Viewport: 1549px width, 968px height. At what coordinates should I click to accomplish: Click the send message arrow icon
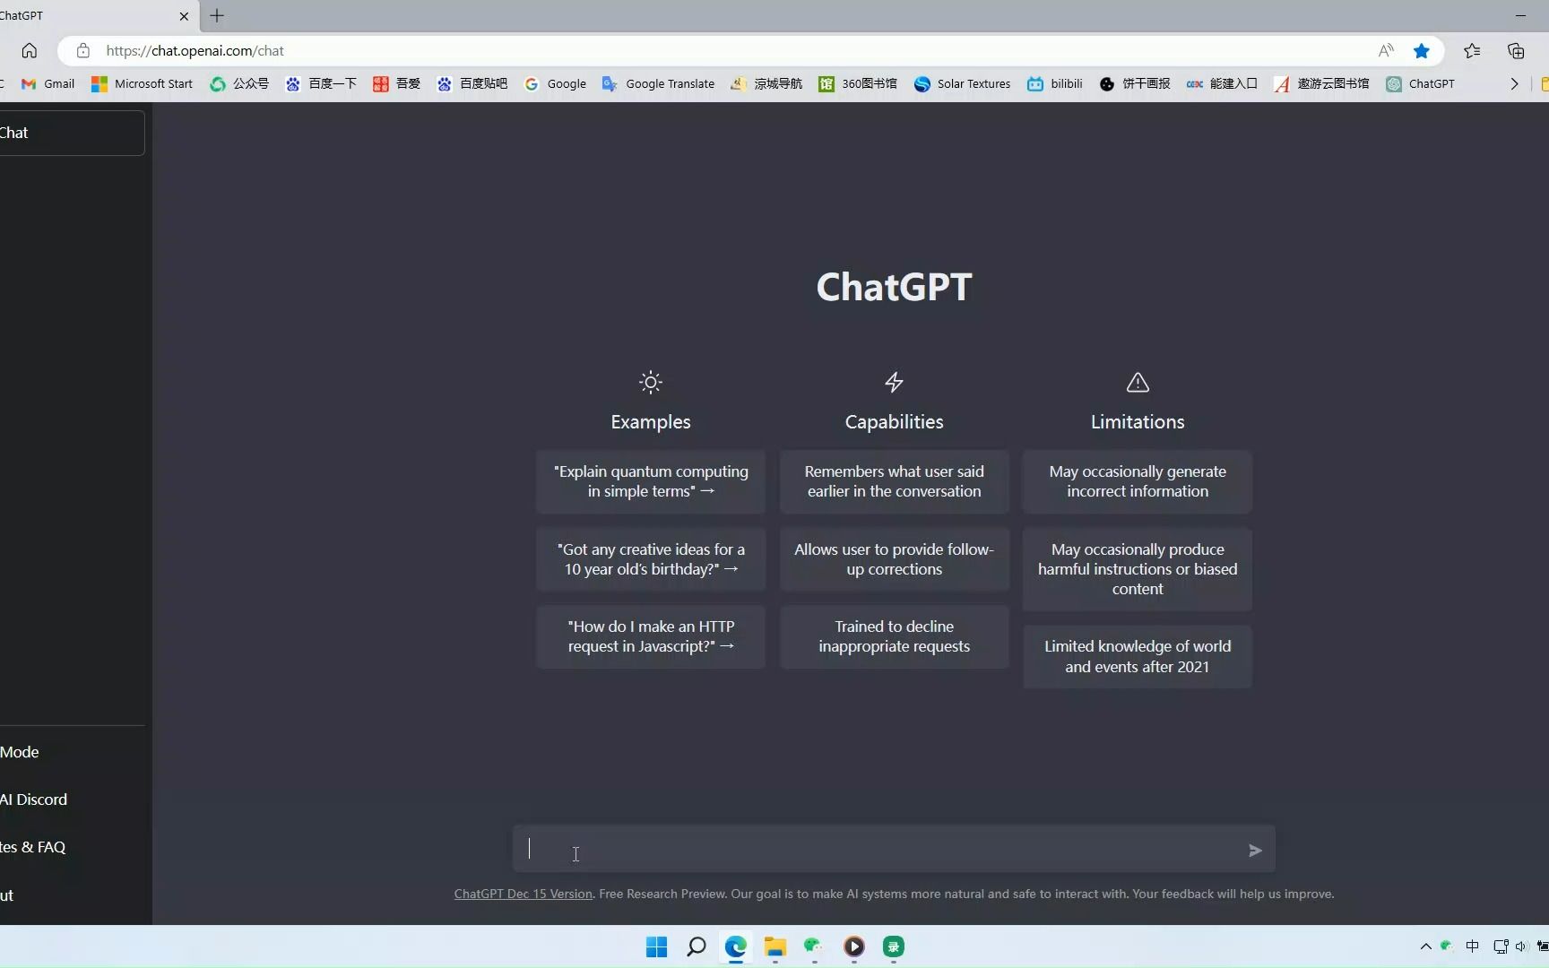[1255, 851]
